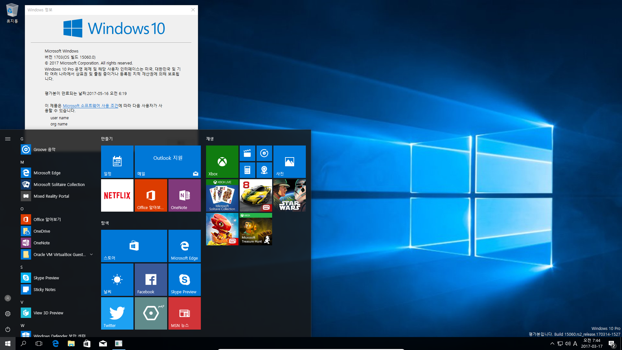Image resolution: width=622 pixels, height=350 pixels.
Task: Open the Outlook mail (메일) tile
Action: (168, 161)
